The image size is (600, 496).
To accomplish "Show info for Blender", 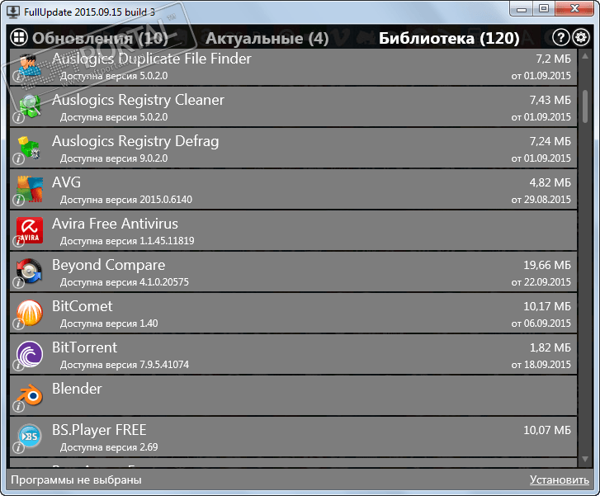I will point(18,406).
